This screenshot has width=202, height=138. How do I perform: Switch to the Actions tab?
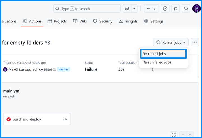(x=32, y=21)
